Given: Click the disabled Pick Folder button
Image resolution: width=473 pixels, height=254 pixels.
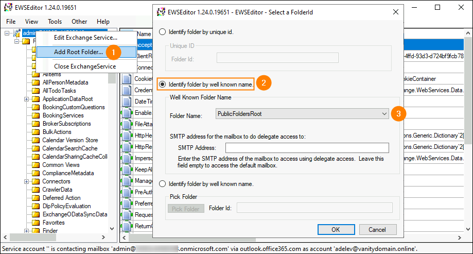Looking at the screenshot, I should point(186,209).
